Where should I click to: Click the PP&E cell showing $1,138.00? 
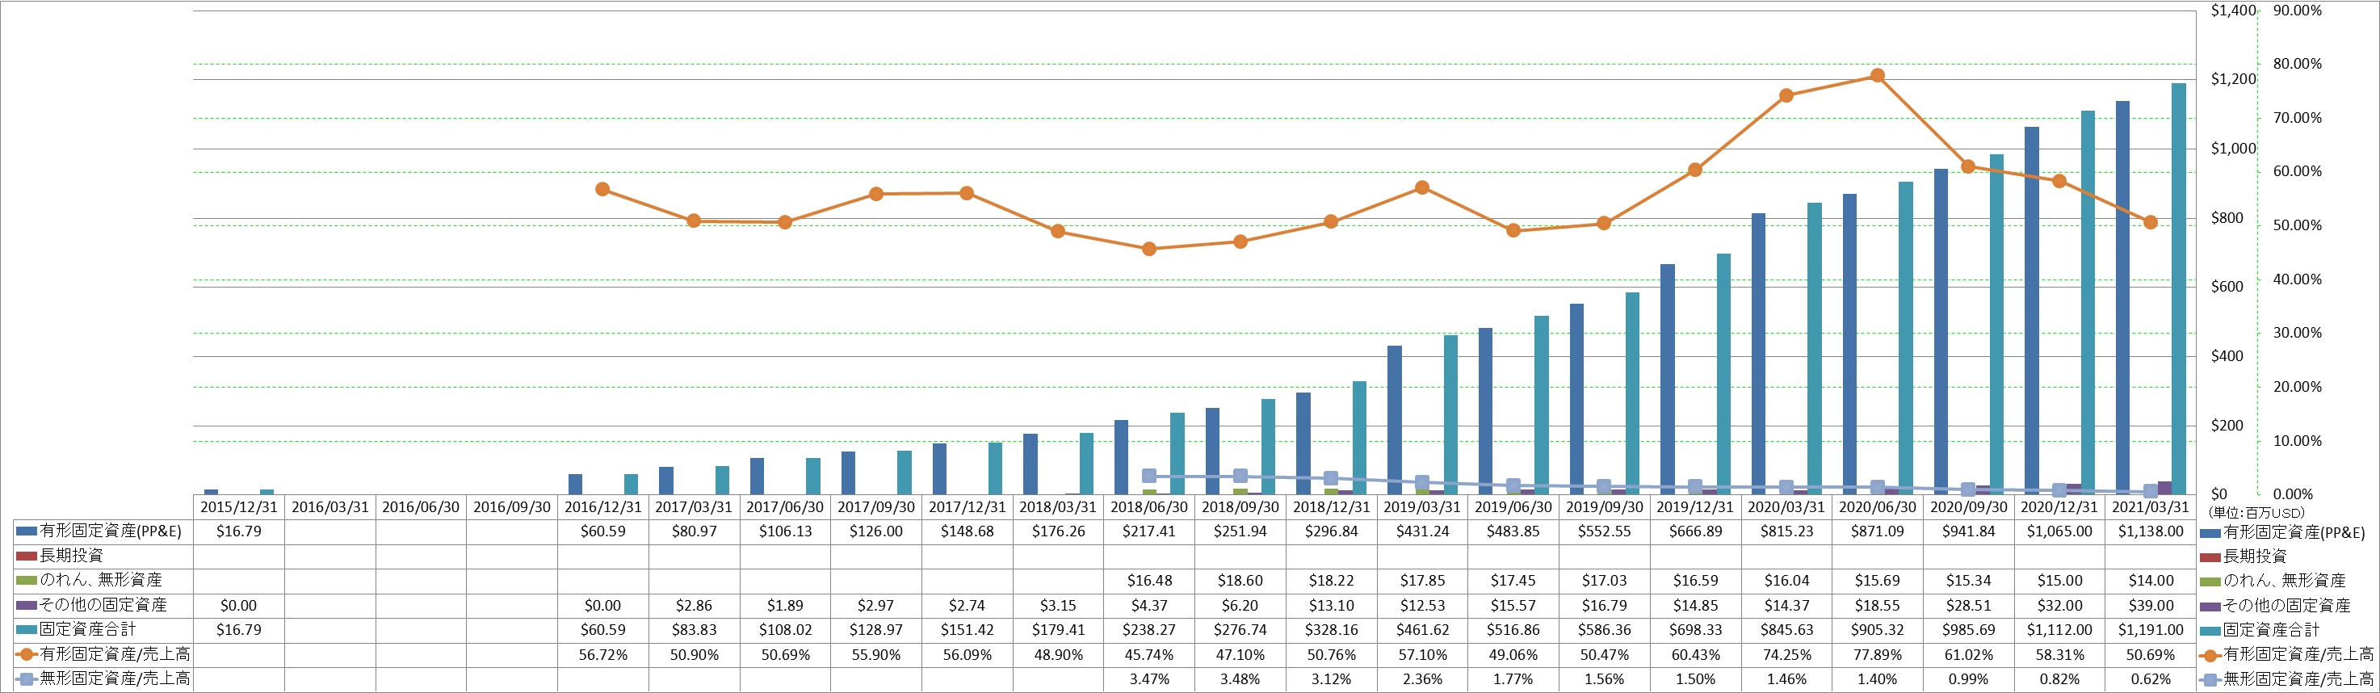(x=2151, y=532)
